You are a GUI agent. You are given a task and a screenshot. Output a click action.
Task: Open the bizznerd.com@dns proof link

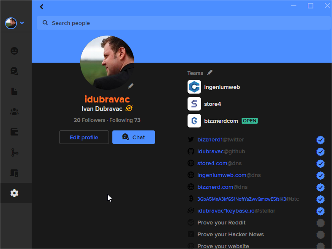pyautogui.click(x=222, y=187)
